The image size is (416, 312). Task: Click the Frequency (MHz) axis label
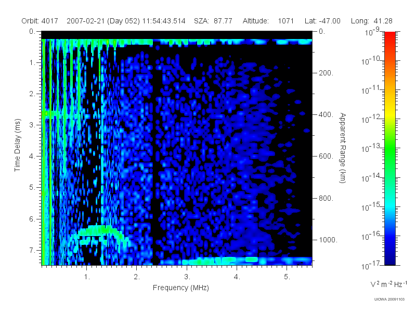point(180,288)
